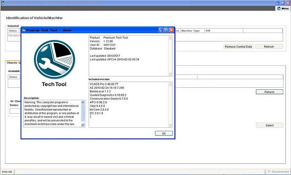Click the Chassis tab in the main window
The image size is (291, 175).
coord(13,63)
